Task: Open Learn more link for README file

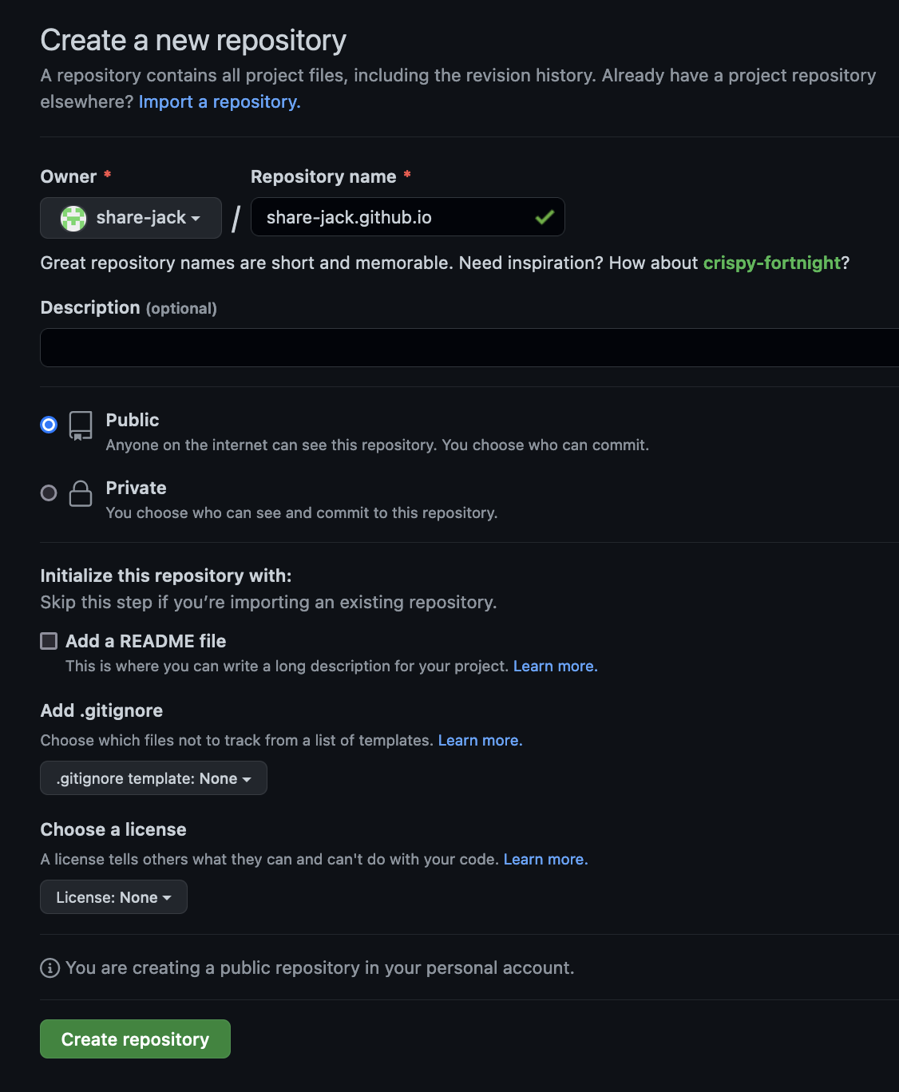Action: pos(555,667)
